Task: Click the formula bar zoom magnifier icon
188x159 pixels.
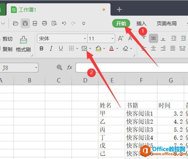Action: 59,67
